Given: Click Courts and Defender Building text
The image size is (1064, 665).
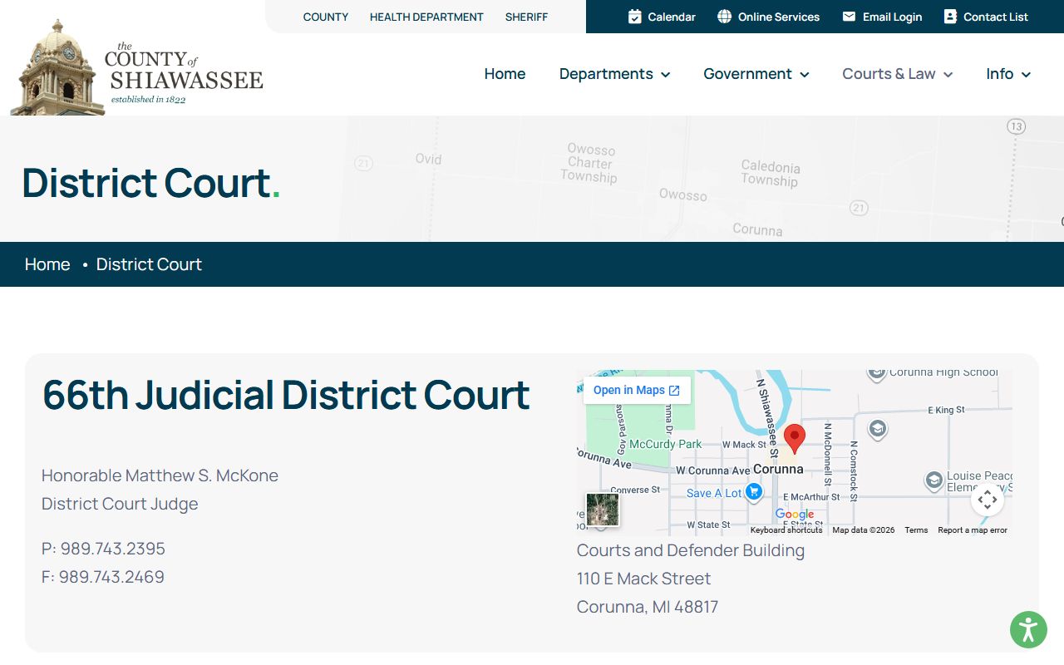Looking at the screenshot, I should (691, 550).
